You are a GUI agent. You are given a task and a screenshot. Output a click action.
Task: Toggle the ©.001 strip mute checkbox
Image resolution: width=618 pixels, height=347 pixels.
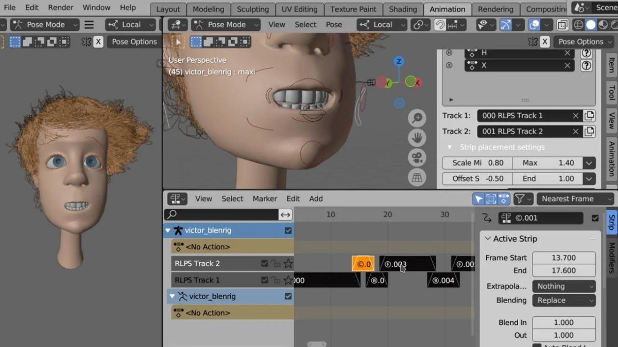tap(595, 218)
